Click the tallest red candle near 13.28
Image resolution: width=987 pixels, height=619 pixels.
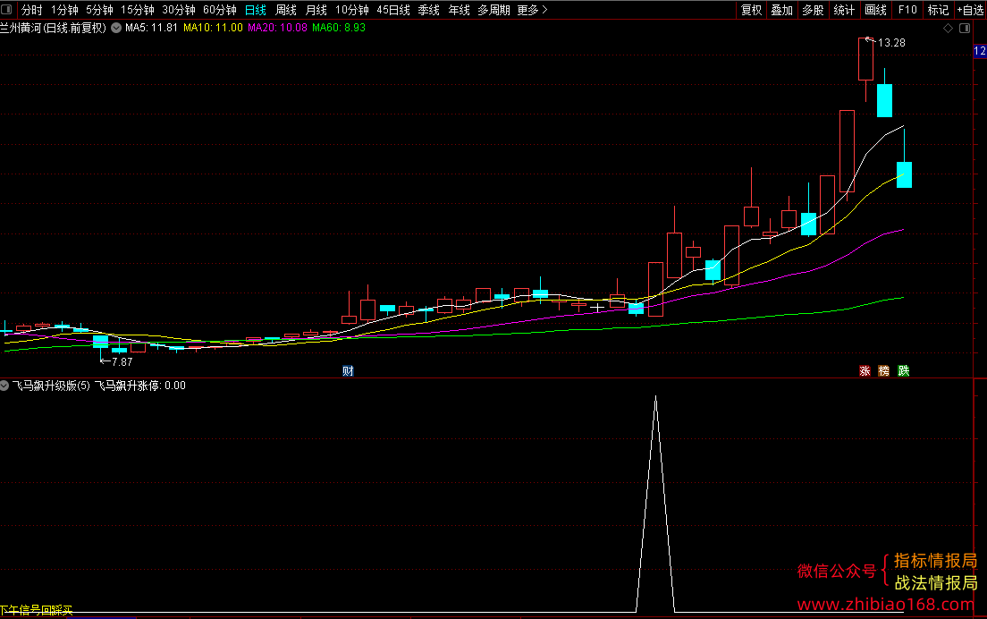coord(865,58)
